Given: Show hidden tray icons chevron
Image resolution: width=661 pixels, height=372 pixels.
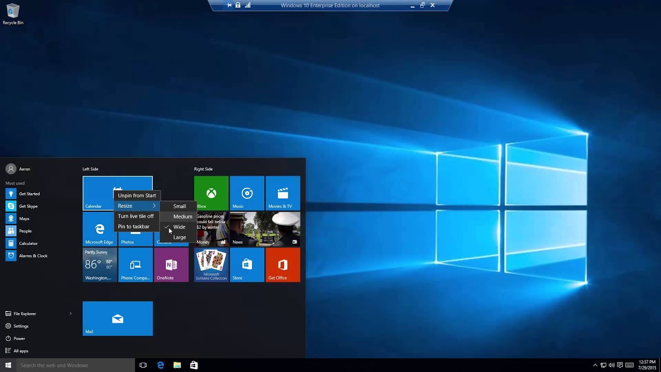Looking at the screenshot, I should 595,365.
